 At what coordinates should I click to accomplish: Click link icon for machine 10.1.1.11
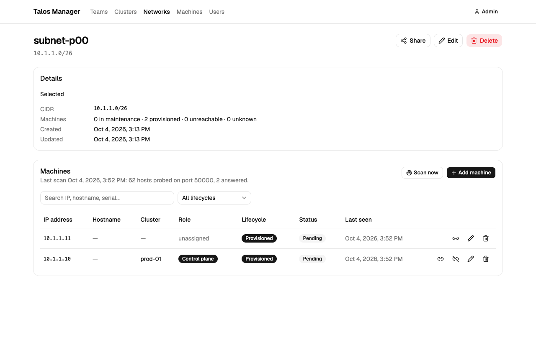click(456, 238)
